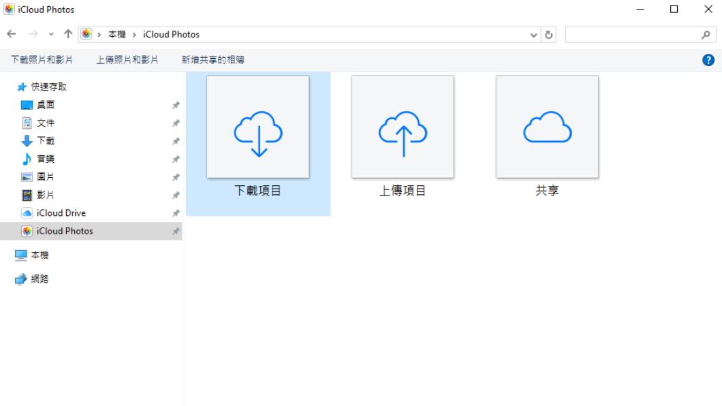The height and width of the screenshot is (406, 722).
Task: Refresh the current folder view
Action: click(x=548, y=35)
